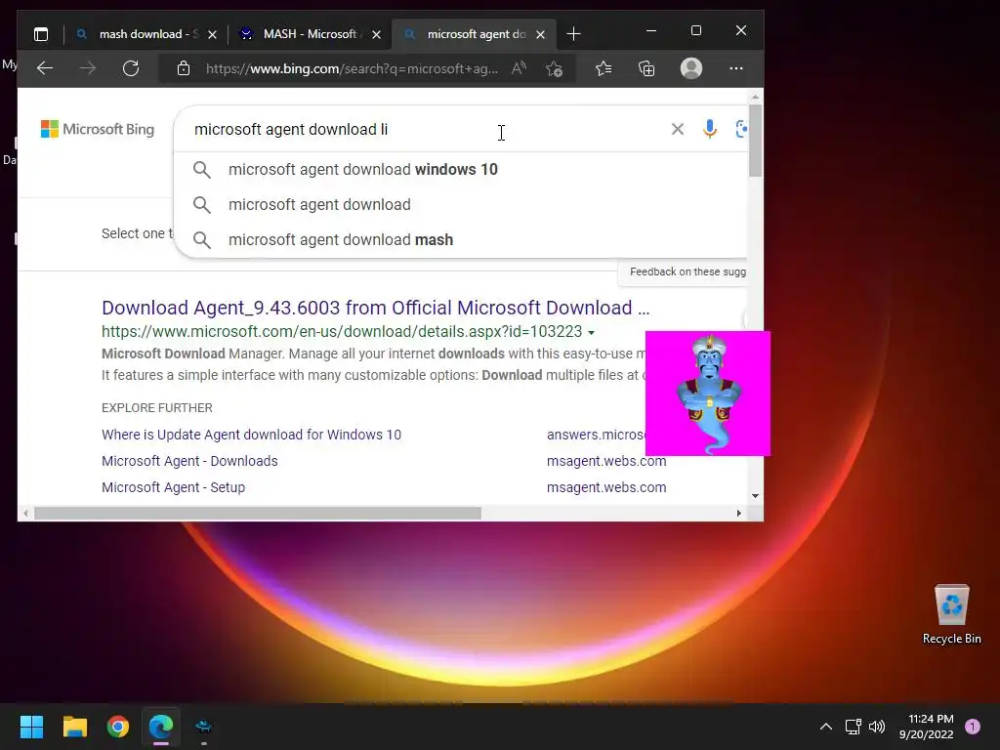Open Microsoft Agent - Setup link
The height and width of the screenshot is (750, 1000).
coord(174,487)
